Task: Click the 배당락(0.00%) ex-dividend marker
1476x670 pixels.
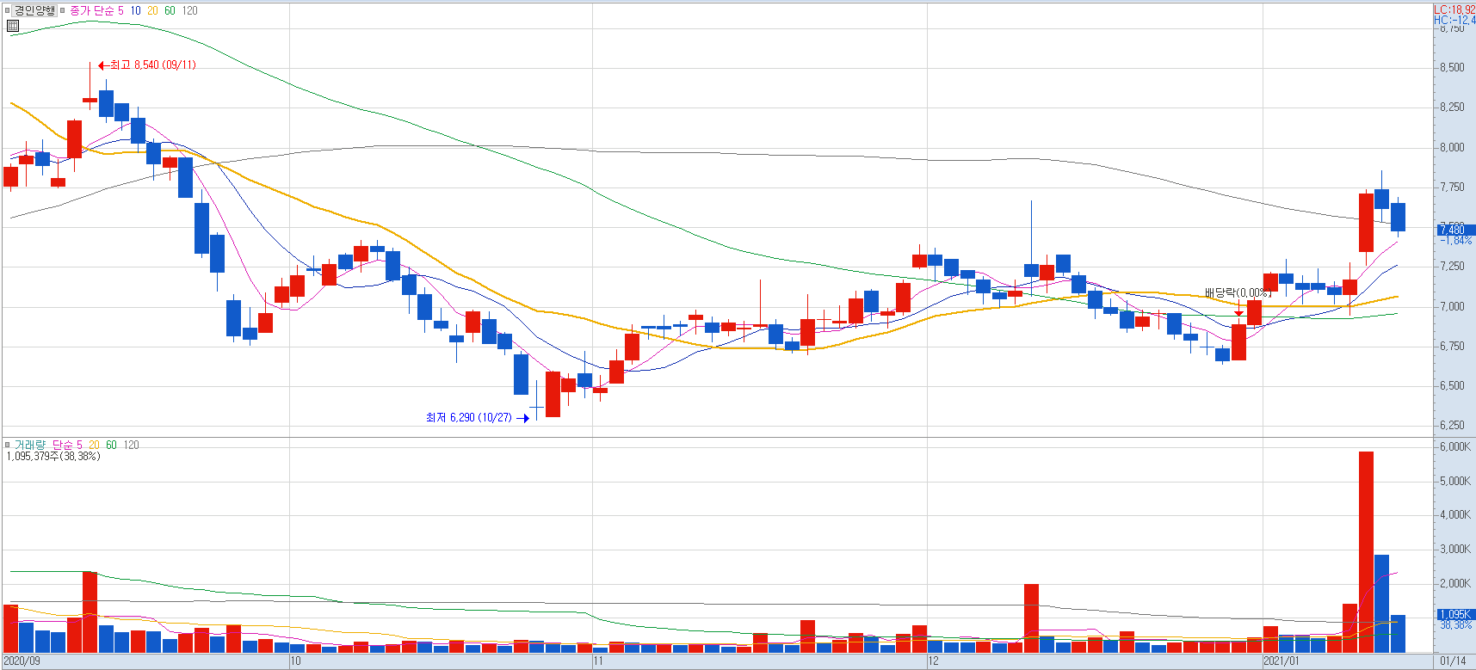Action: (x=1238, y=293)
